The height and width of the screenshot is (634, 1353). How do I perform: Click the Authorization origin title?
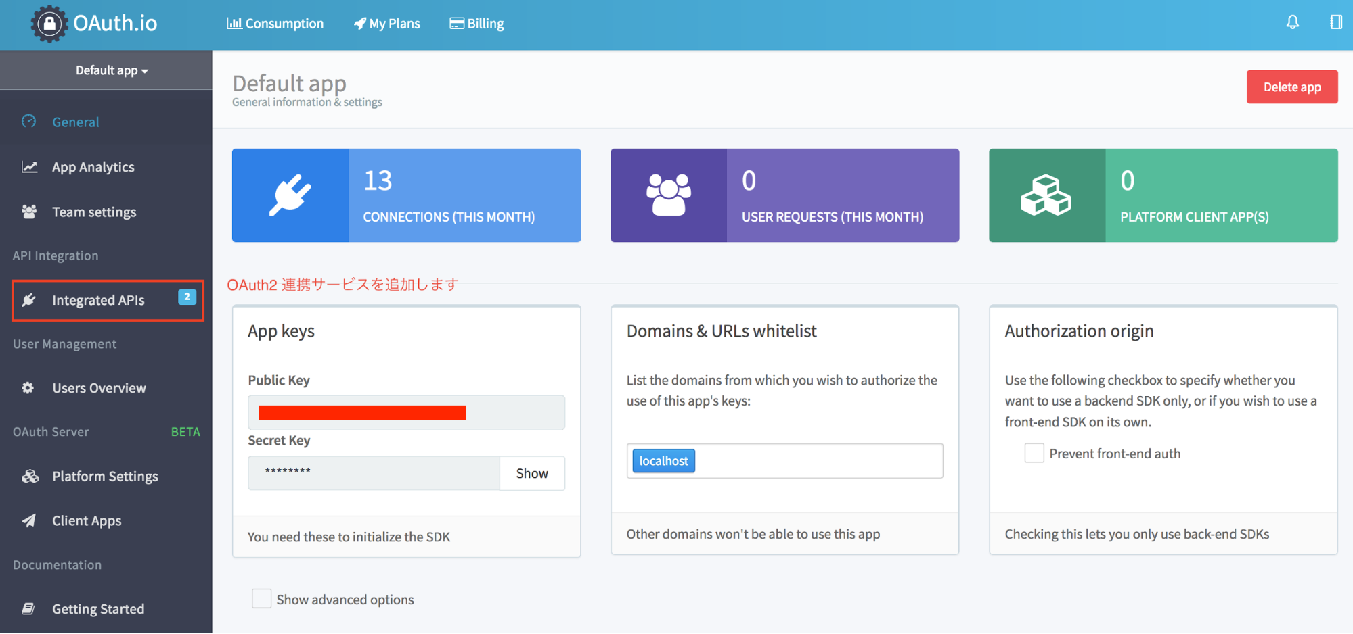(x=1079, y=331)
